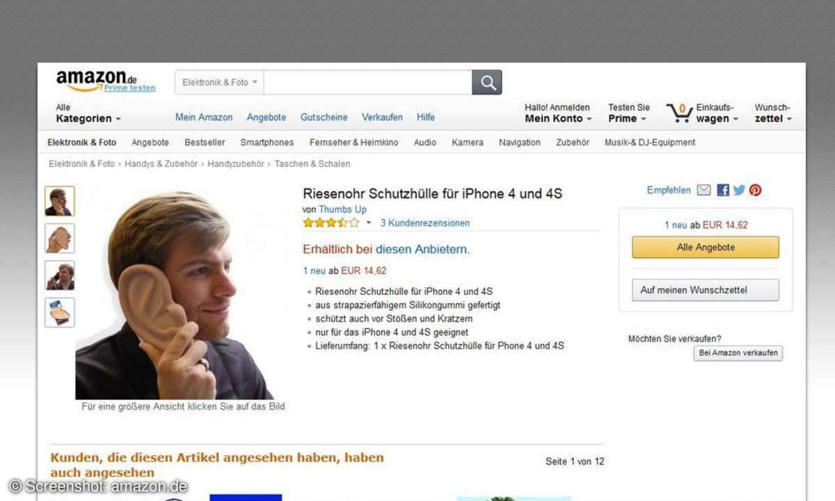Open the star rating breakdown arrow
Screen dimensions: 835x501
tap(369, 223)
